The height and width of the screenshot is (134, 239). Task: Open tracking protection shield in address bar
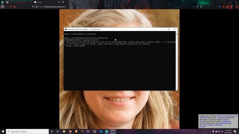[33, 7]
